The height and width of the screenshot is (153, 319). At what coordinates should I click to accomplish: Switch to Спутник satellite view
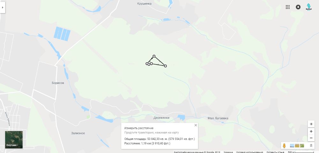click(x=14, y=140)
